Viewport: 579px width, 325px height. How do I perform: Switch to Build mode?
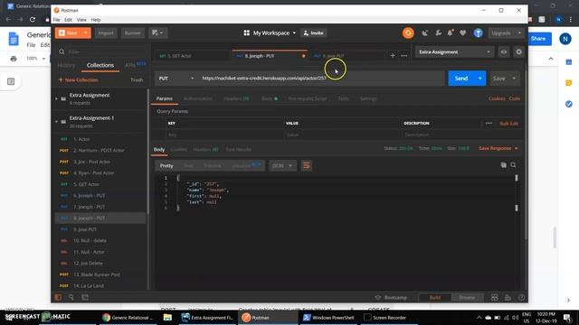[435, 297]
